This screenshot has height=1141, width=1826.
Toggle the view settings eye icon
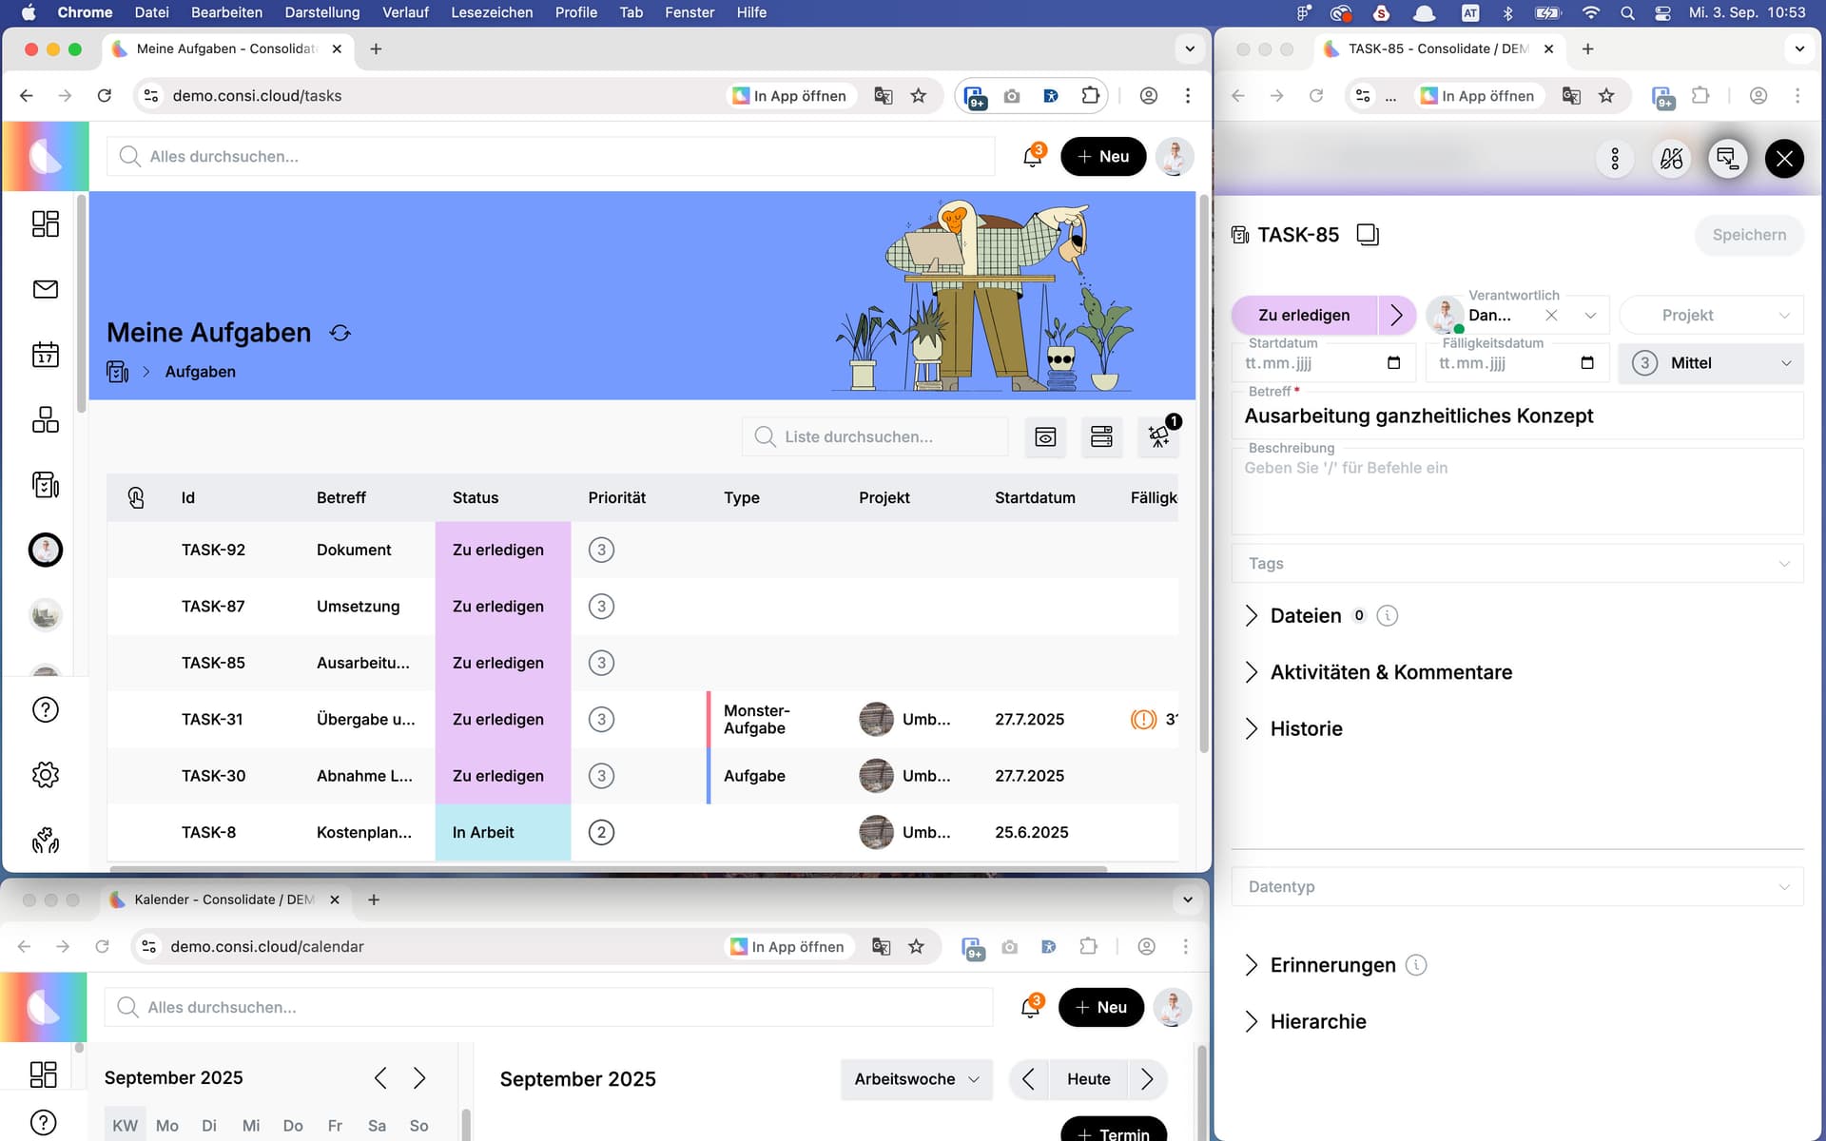[1045, 436]
